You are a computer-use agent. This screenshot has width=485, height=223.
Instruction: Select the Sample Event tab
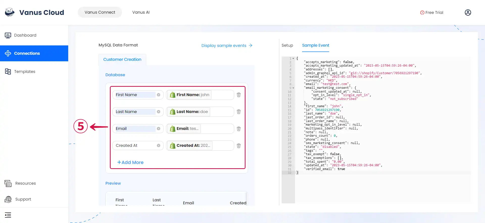pos(316,45)
